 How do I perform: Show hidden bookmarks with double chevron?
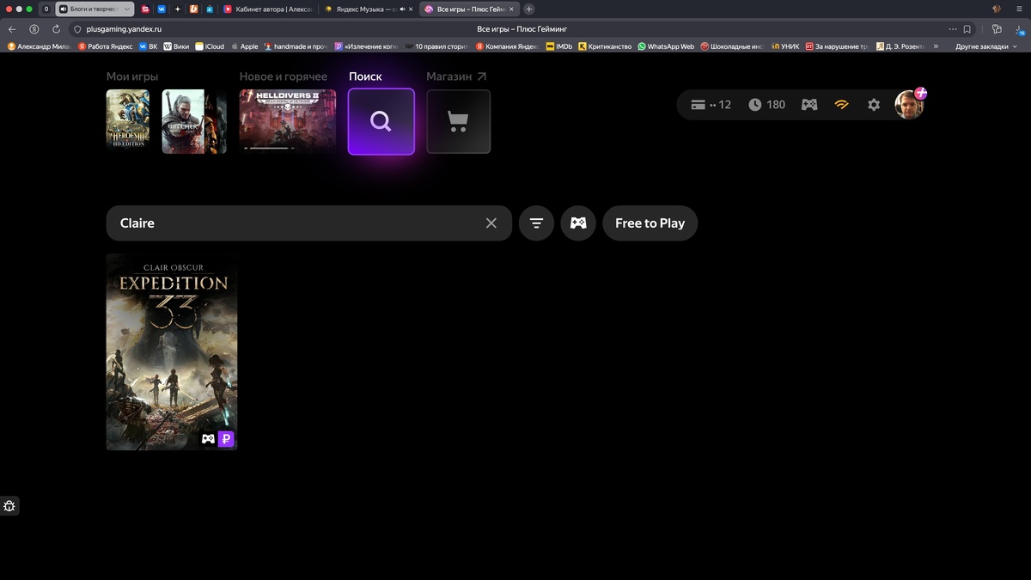(x=936, y=46)
